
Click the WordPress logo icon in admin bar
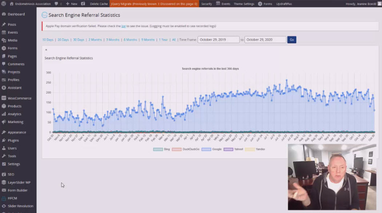[4, 4]
